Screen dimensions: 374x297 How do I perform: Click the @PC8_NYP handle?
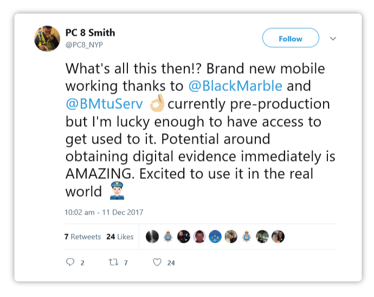coord(84,45)
